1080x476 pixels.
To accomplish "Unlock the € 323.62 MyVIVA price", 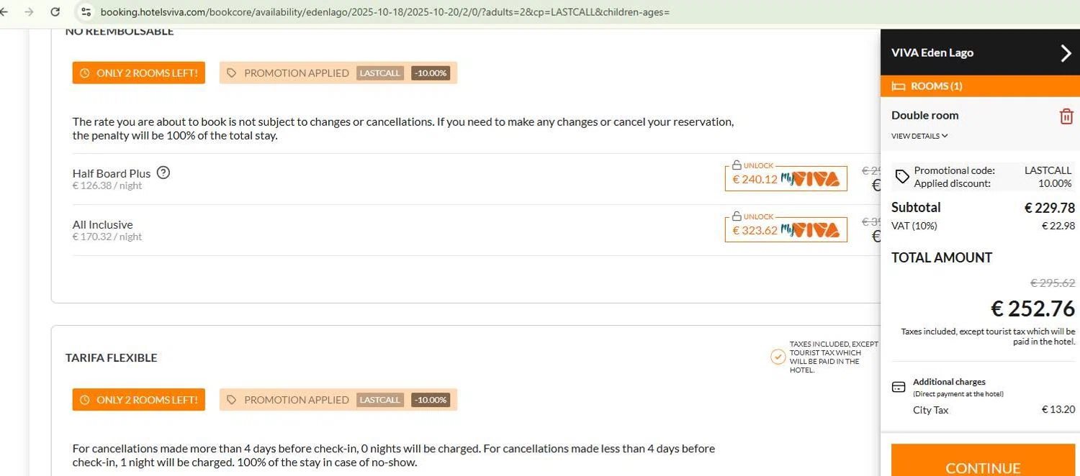I will [x=786, y=230].
